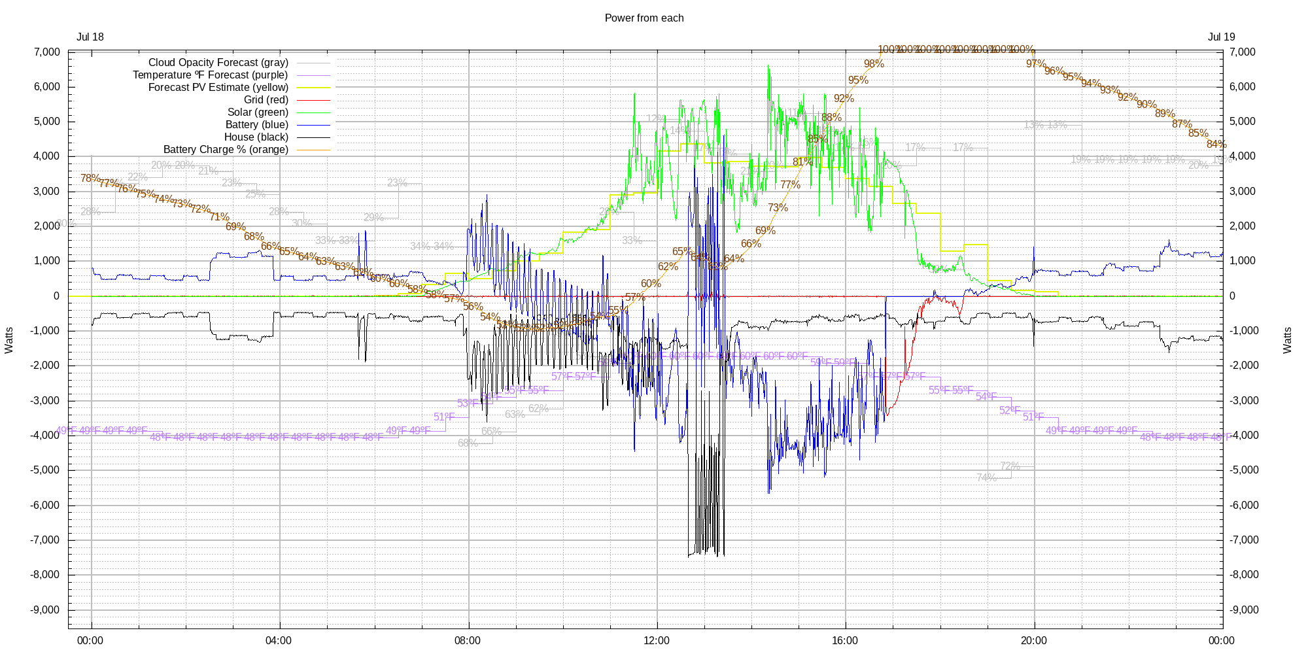Click the yellow line sample in legend
Image resolution: width=1308 pixels, height=654 pixels.
point(314,88)
